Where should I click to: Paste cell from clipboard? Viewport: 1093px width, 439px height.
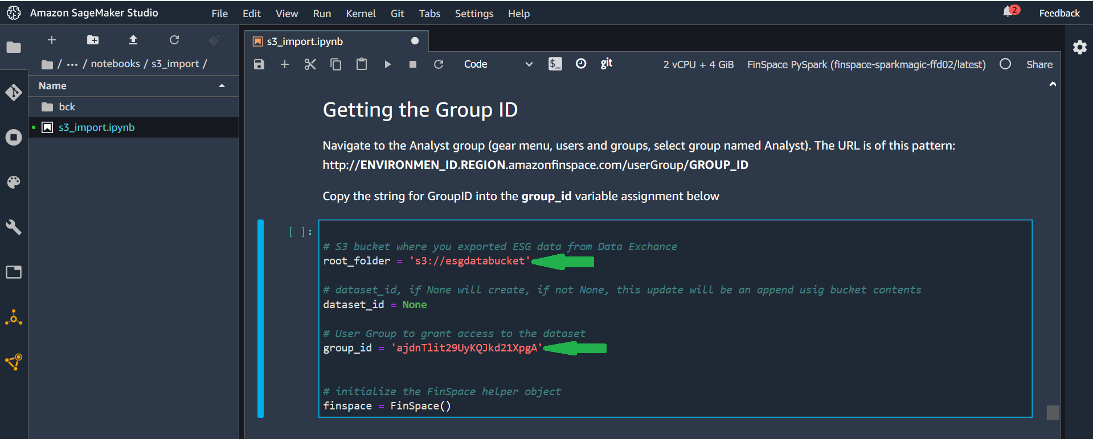362,64
